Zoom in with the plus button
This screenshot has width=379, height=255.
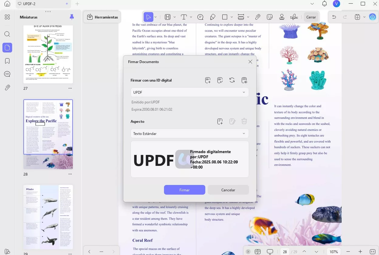pos(360,252)
